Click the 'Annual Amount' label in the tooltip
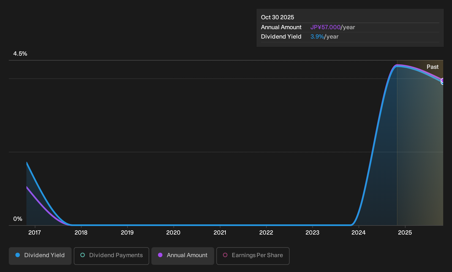This screenshot has width=452, height=272. (281, 27)
